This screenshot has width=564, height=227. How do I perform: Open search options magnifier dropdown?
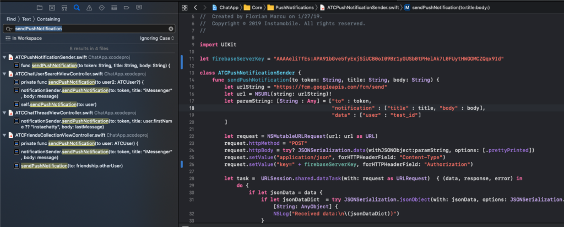coord(9,29)
